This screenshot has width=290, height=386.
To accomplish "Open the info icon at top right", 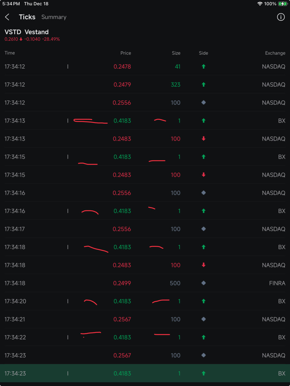I will click(281, 17).
